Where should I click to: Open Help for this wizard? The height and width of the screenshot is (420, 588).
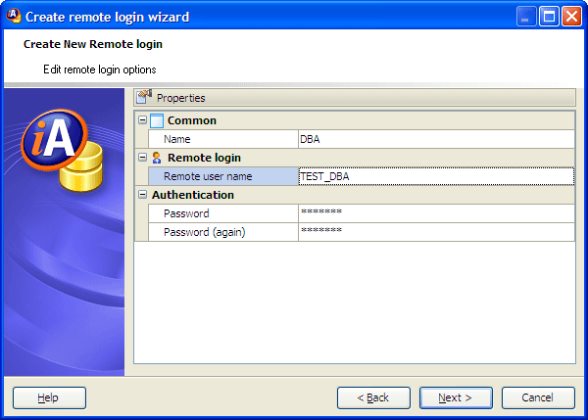pos(49,397)
